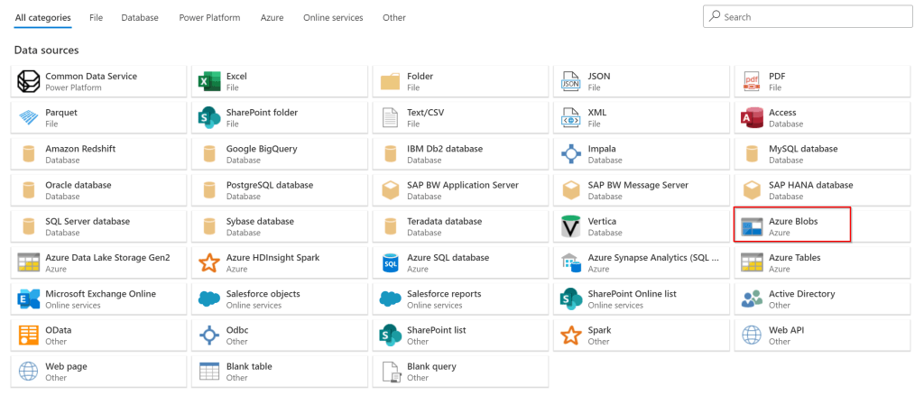Choose the Azure Blobs data source
This screenshot has width=924, height=395.
coord(792,226)
